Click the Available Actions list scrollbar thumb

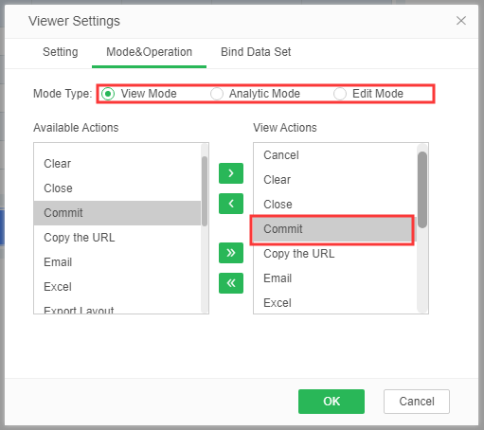(x=205, y=191)
